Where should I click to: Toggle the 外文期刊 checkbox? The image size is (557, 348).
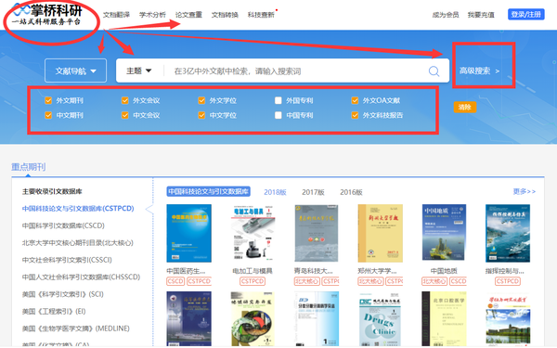[x=48, y=100]
